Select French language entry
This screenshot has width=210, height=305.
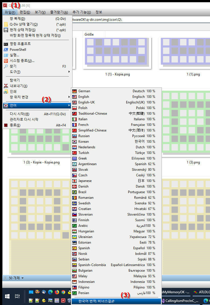pos(116,125)
